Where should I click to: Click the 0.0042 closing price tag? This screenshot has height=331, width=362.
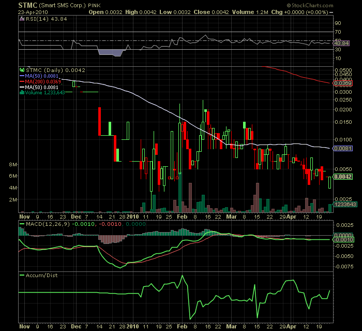(343, 177)
